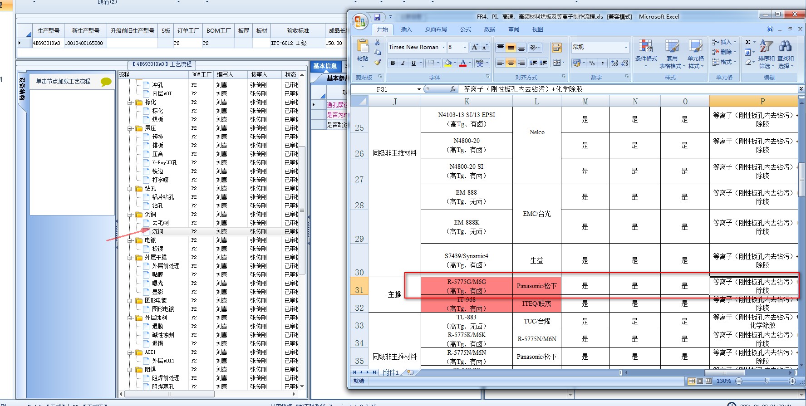Click the Zoom Out minus button
The width and height of the screenshot is (806, 406).
coord(739,381)
